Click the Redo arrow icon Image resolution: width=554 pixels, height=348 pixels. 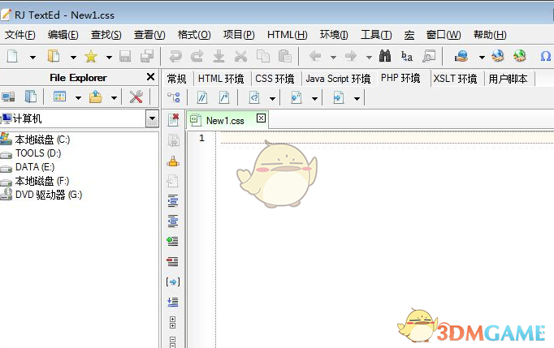click(197, 56)
